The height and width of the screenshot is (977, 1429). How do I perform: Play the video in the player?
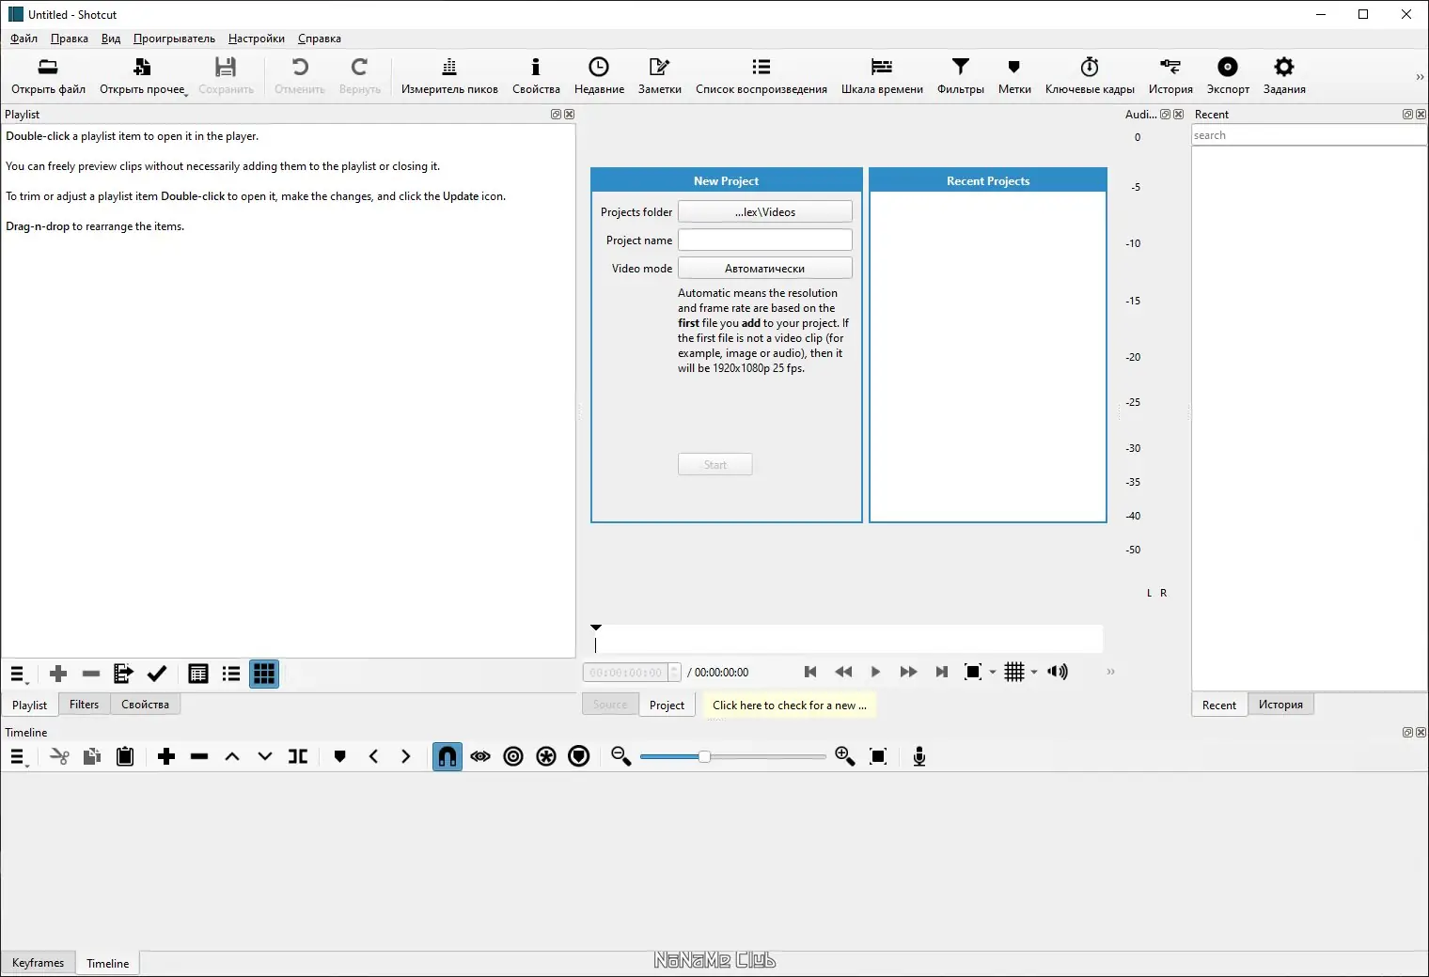[x=875, y=672]
